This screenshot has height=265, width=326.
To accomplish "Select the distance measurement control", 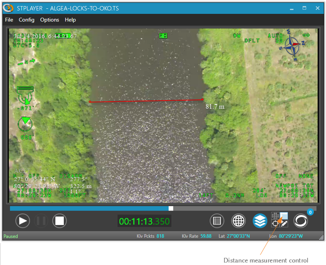I will pyautogui.click(x=284, y=216).
